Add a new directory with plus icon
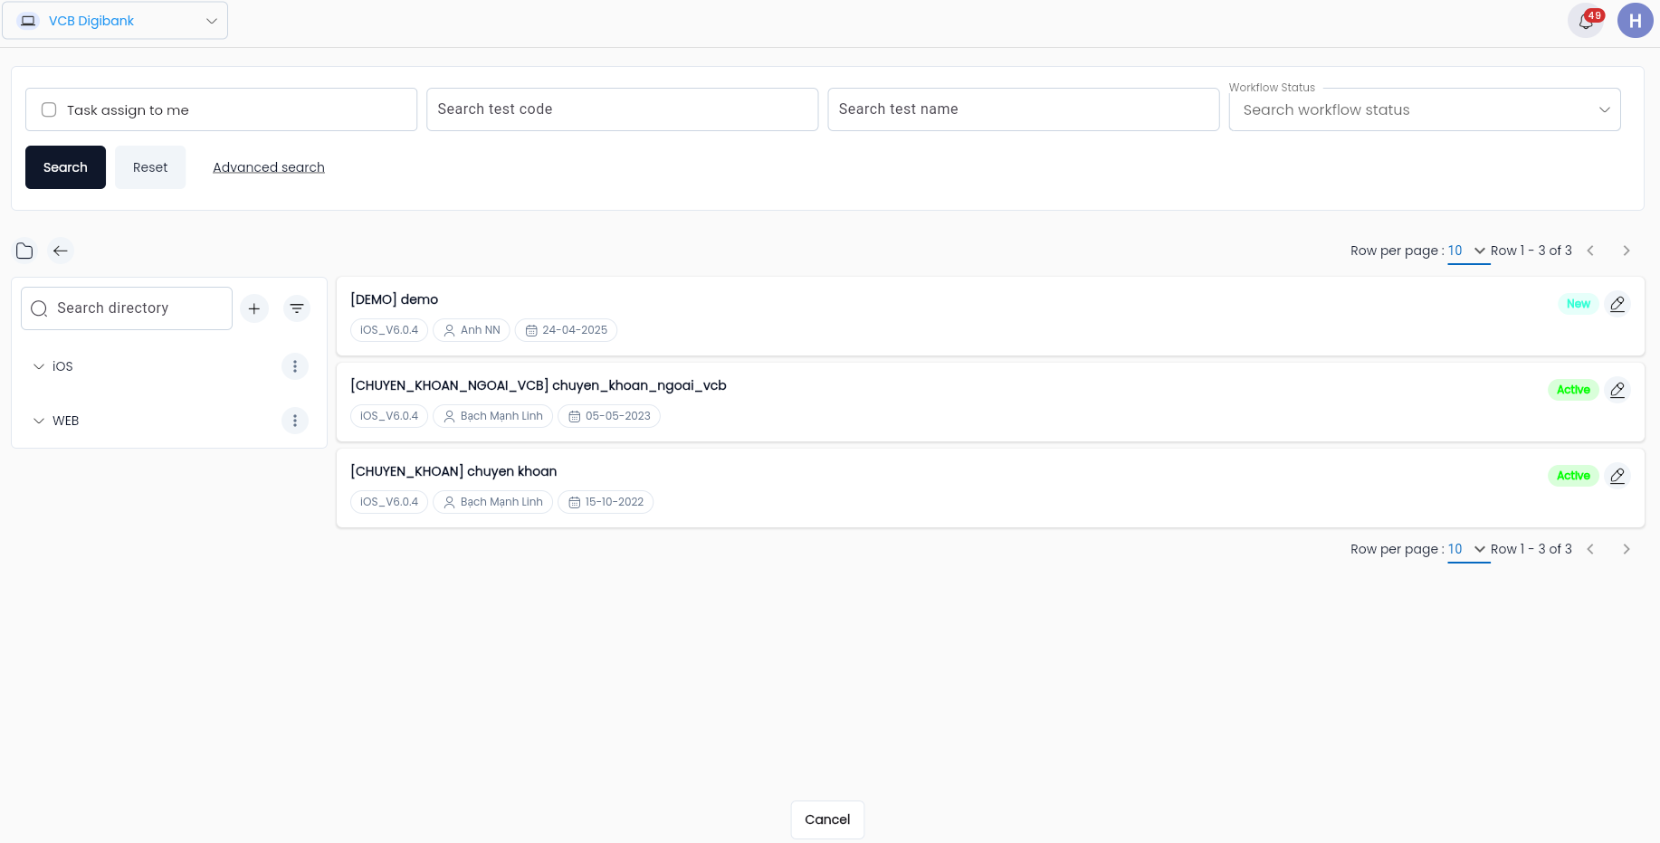Screen dimensions: 1660x843 [254, 308]
